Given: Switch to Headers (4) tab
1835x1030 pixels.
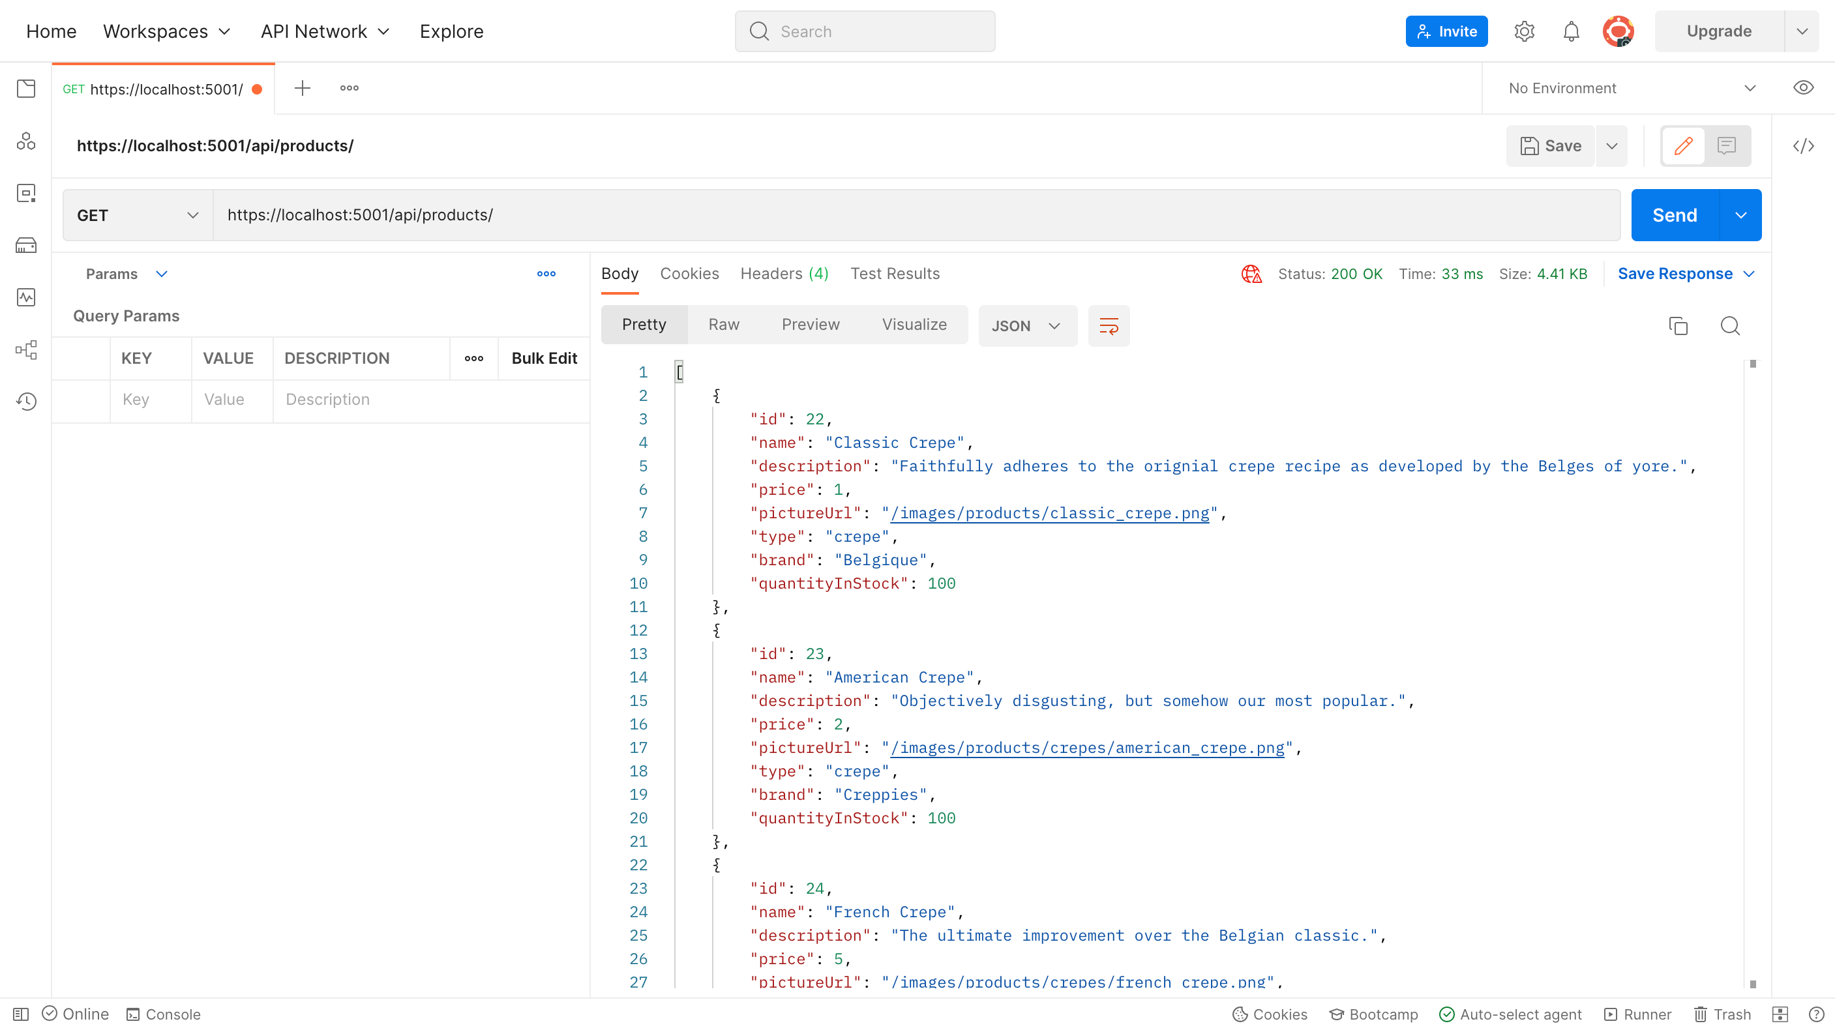Looking at the screenshot, I should pos(784,274).
